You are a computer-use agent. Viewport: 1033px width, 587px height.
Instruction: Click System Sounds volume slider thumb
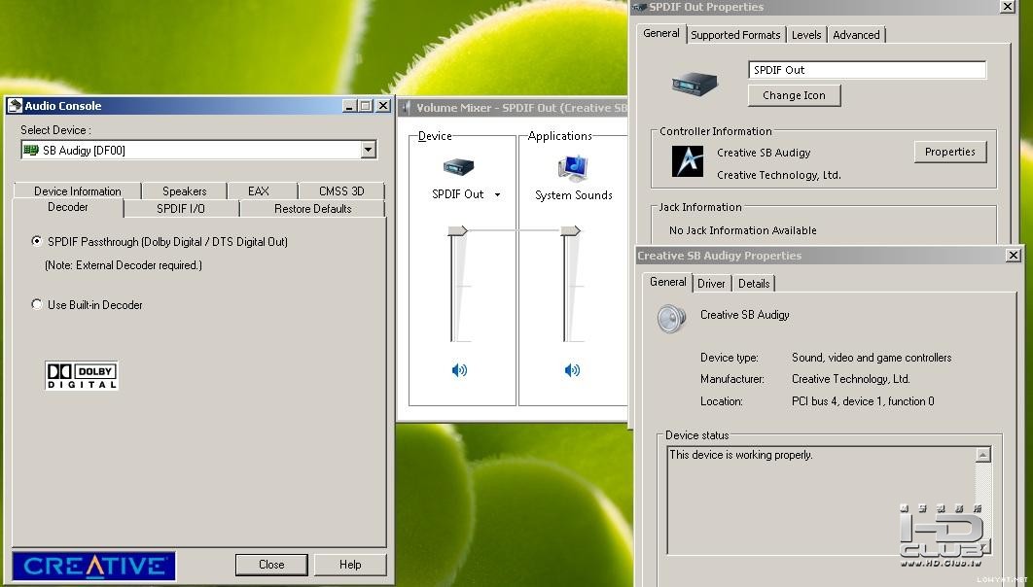pyautogui.click(x=571, y=230)
